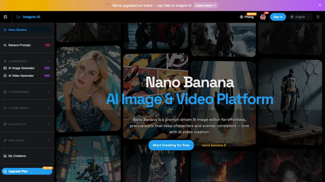
Task: Close the top announcement banner
Action: coord(320,5)
